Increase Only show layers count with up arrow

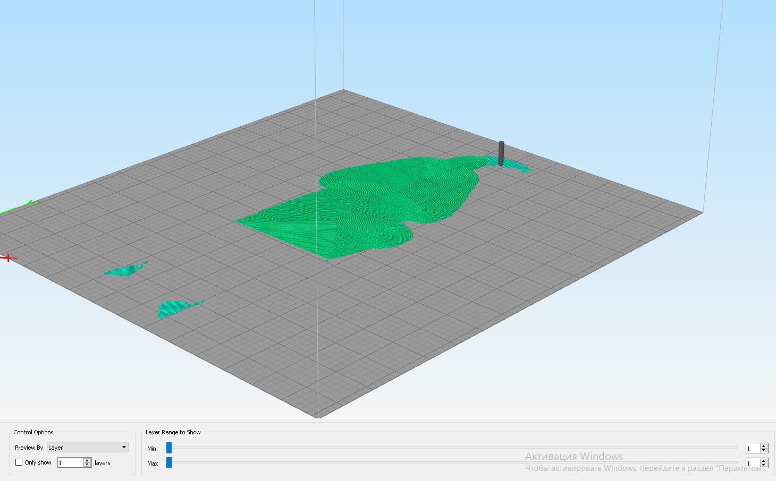click(x=87, y=460)
